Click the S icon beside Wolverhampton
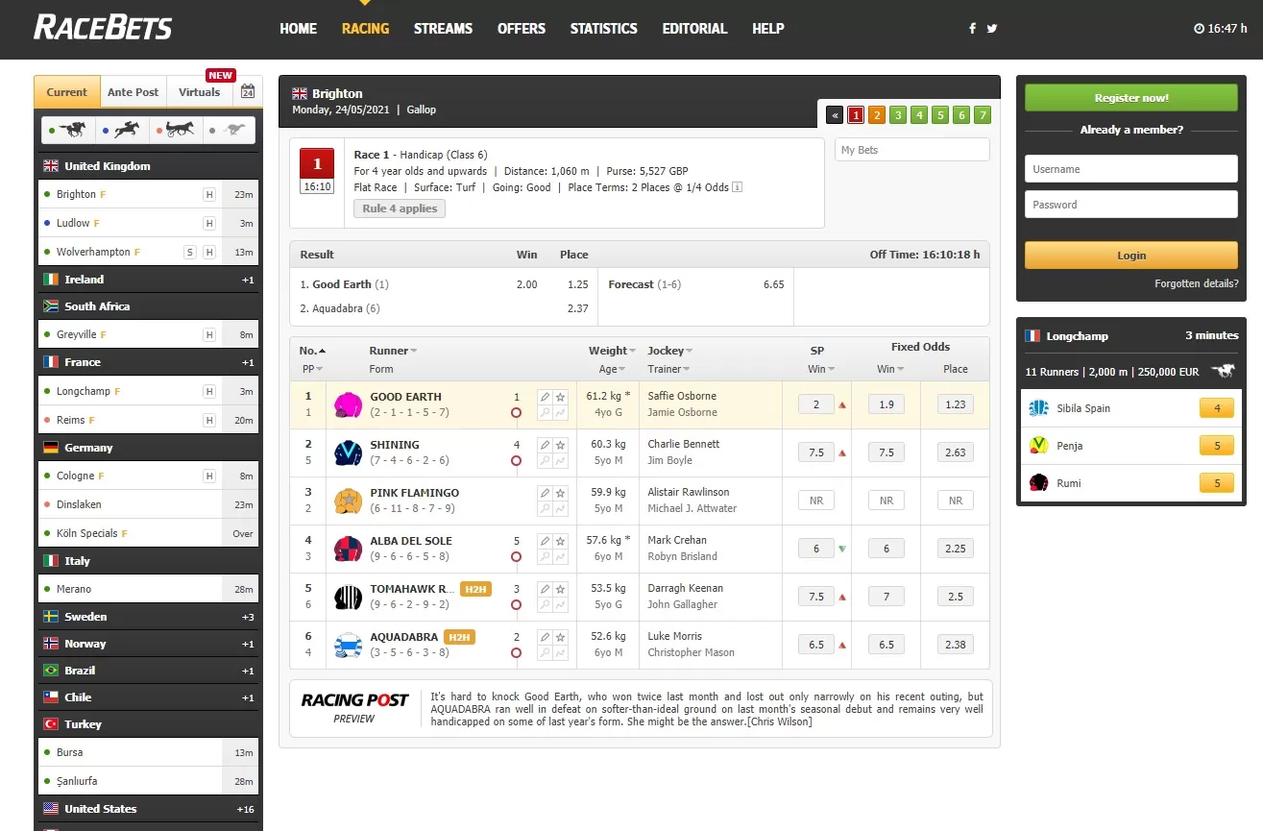Image resolution: width=1263 pixels, height=831 pixels. point(190,252)
